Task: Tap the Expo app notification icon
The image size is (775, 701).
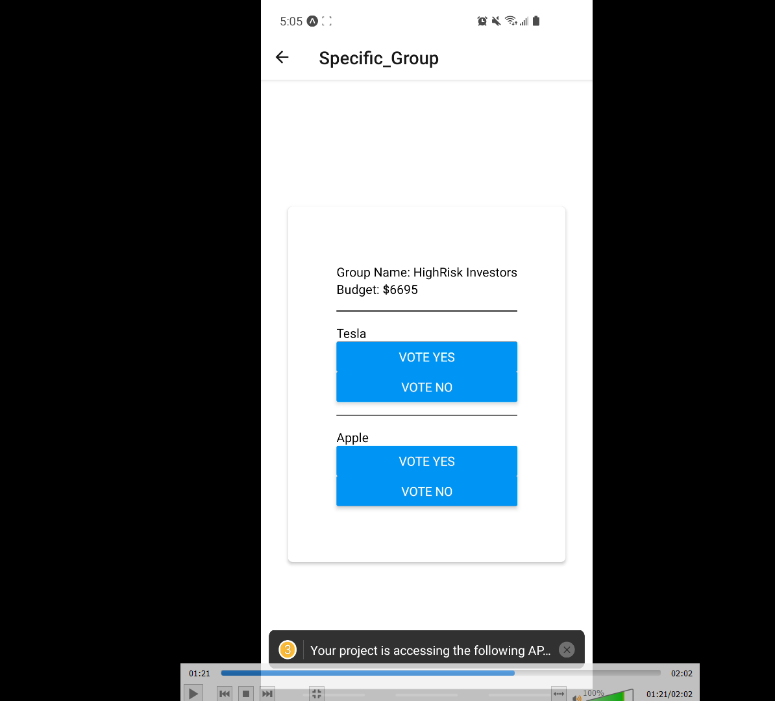Action: tap(312, 21)
